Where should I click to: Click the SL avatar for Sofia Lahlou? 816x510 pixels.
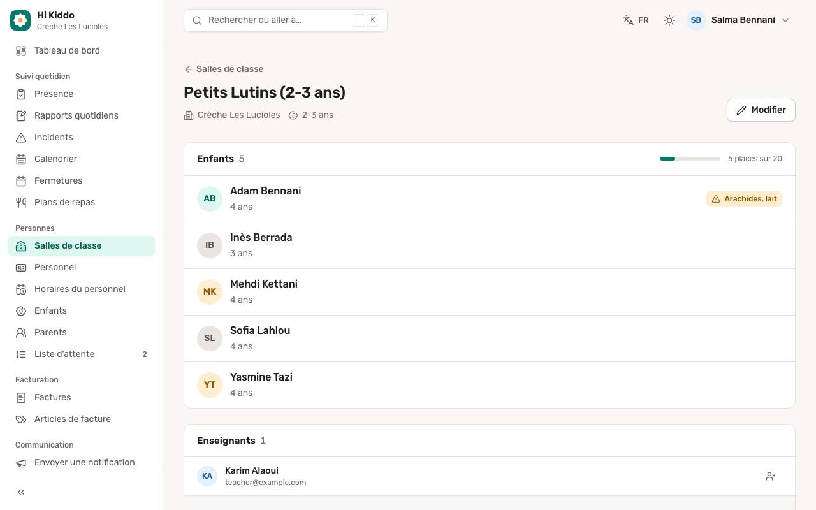pos(210,339)
